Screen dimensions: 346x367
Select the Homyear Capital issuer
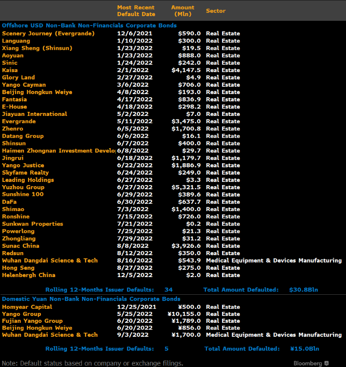[27, 307]
